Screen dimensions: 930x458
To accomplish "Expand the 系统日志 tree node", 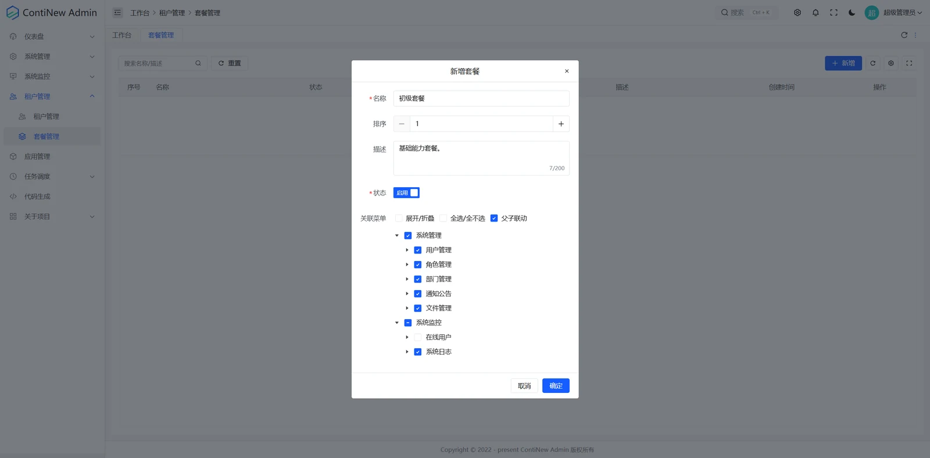I will click(407, 352).
